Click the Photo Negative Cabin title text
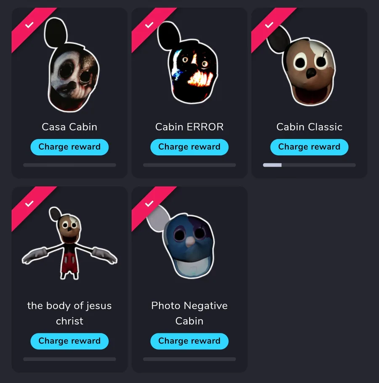The height and width of the screenshot is (383, 379). (x=189, y=313)
